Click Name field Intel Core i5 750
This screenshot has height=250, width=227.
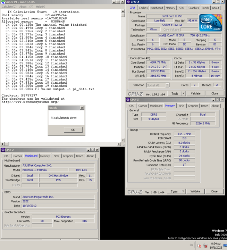pos(172,16)
